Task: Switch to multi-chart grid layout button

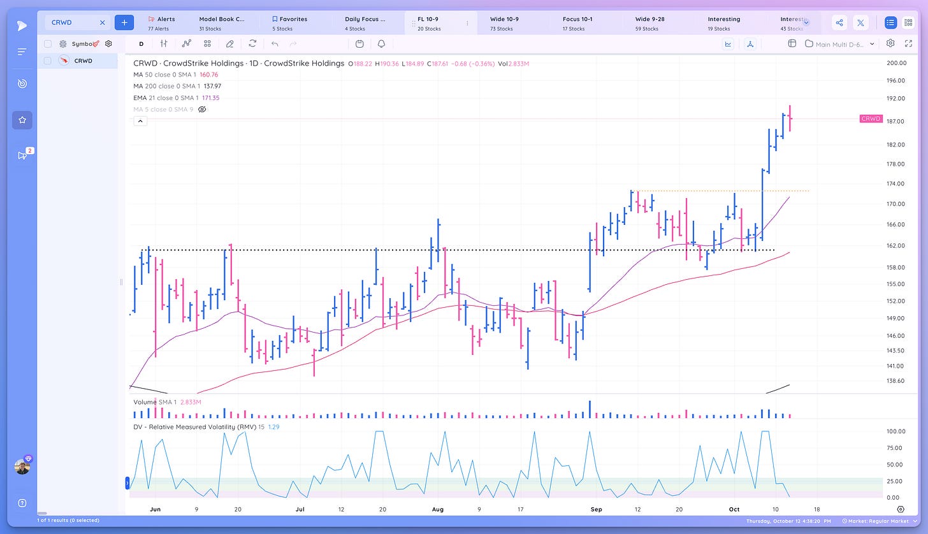Action: click(908, 23)
